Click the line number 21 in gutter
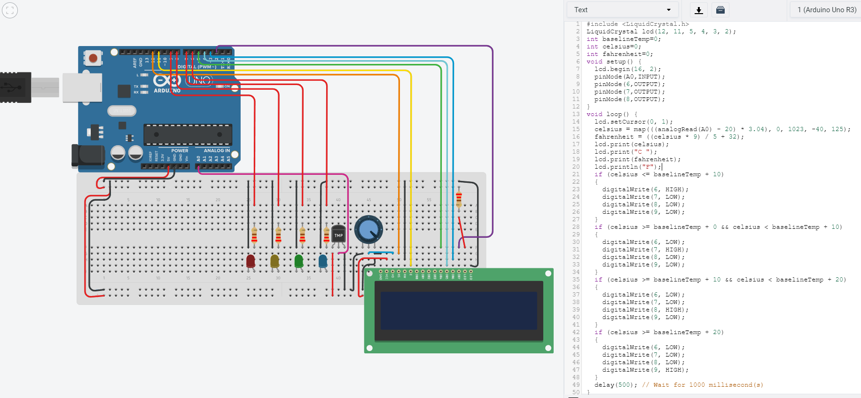861x398 pixels. pos(576,174)
